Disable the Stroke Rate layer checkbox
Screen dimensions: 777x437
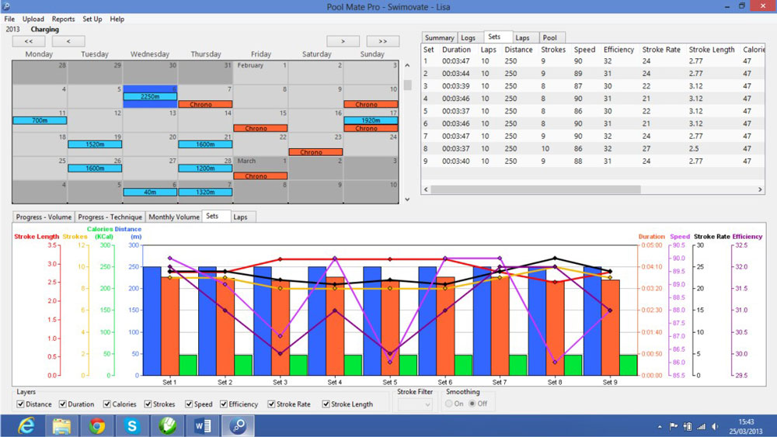pyautogui.click(x=271, y=404)
